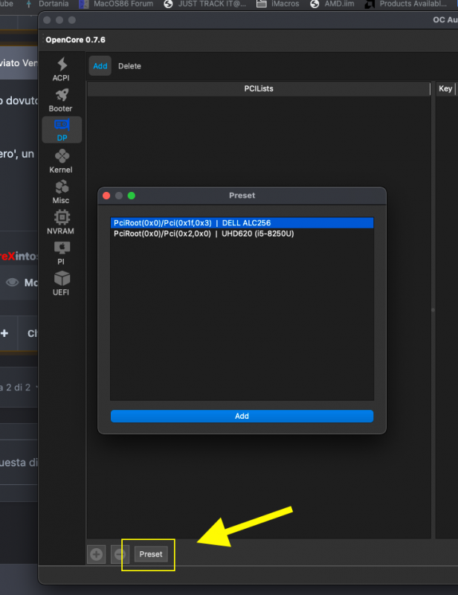This screenshot has width=458, height=595.
Task: Click the Key column header
Action: [x=445, y=89]
